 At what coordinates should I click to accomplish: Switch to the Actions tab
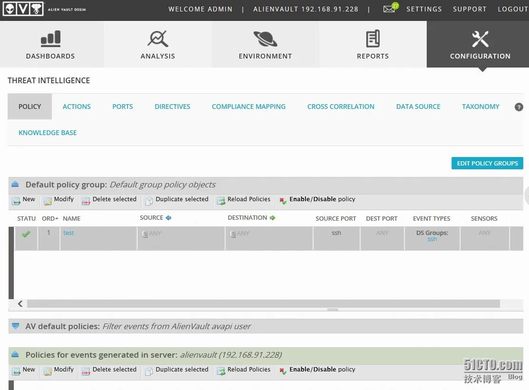pos(77,107)
